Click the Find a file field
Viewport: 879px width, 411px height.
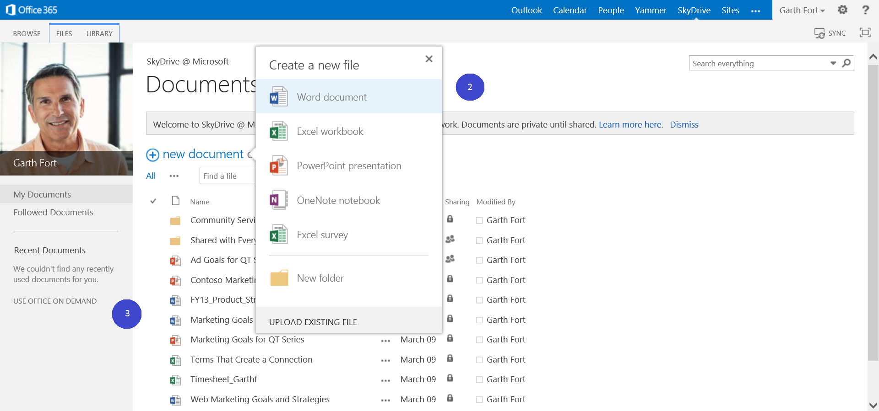pyautogui.click(x=227, y=176)
